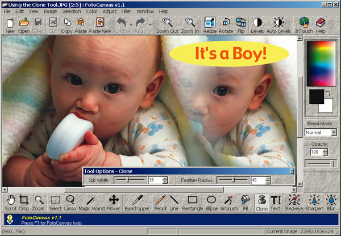Image resolution: width=341 pixels, height=236 pixels.
Task: Open the Redo history dropdown arrow
Action: point(150,25)
